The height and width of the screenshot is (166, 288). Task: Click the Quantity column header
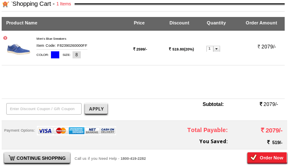point(216,23)
